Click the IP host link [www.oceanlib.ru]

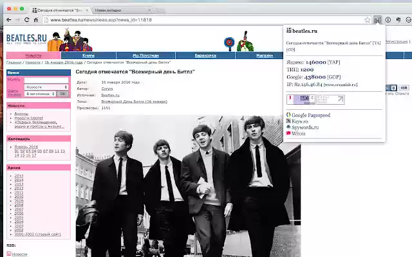coord(341,84)
